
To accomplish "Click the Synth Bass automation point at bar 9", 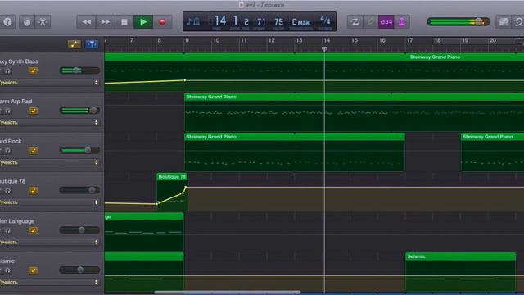I will point(185,80).
